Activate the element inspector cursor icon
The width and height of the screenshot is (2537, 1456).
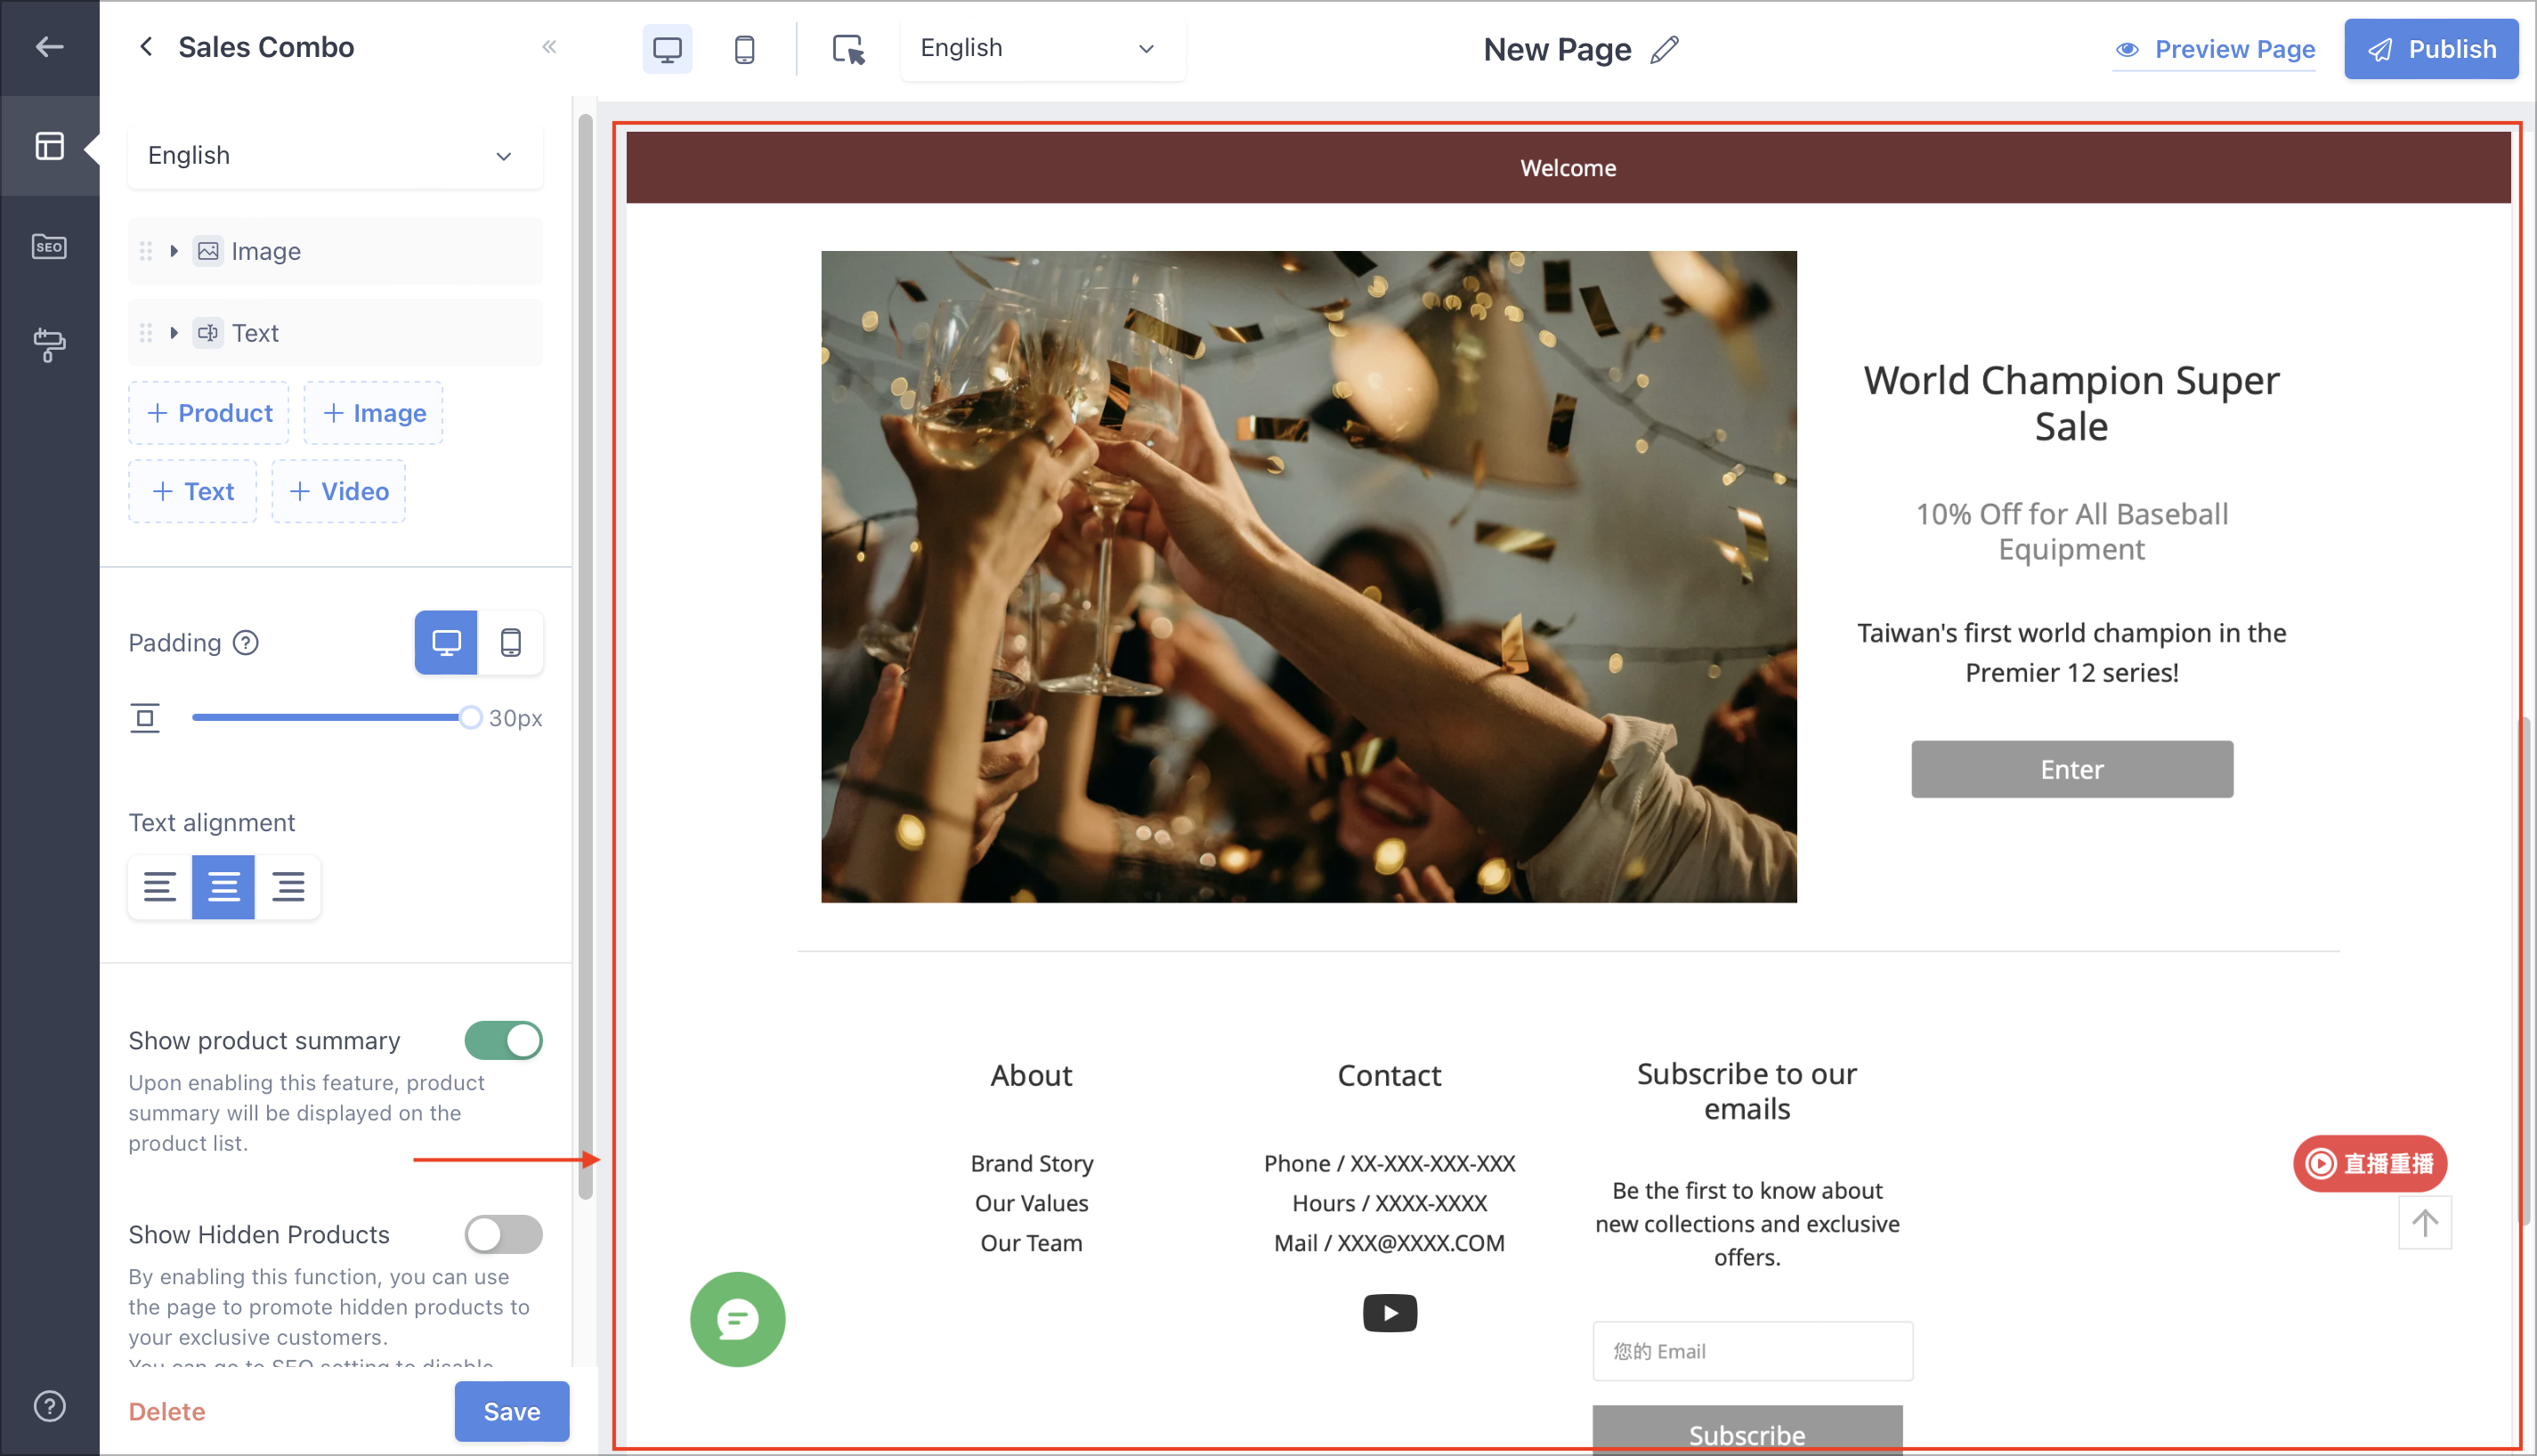[x=848, y=49]
